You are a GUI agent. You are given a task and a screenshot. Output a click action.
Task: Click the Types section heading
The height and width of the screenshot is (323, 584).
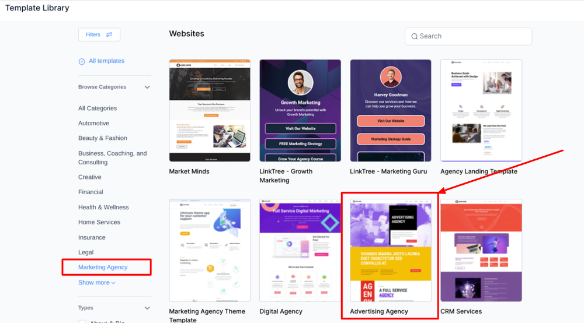tap(86, 308)
